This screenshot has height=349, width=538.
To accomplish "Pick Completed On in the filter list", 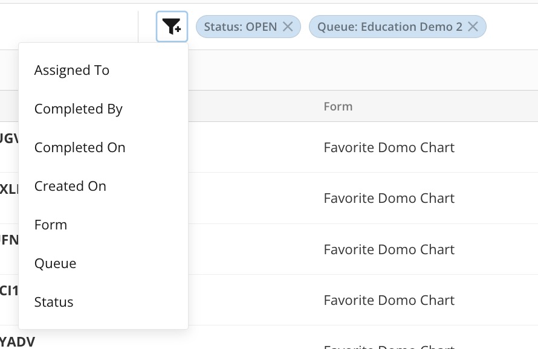I will [80, 147].
